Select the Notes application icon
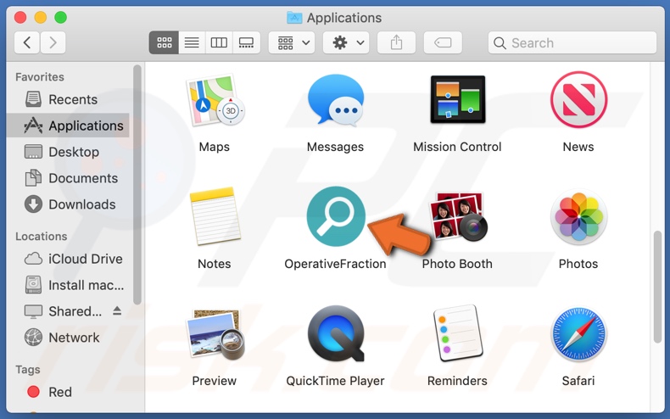Viewport: 670px width, 419px height. [x=215, y=216]
